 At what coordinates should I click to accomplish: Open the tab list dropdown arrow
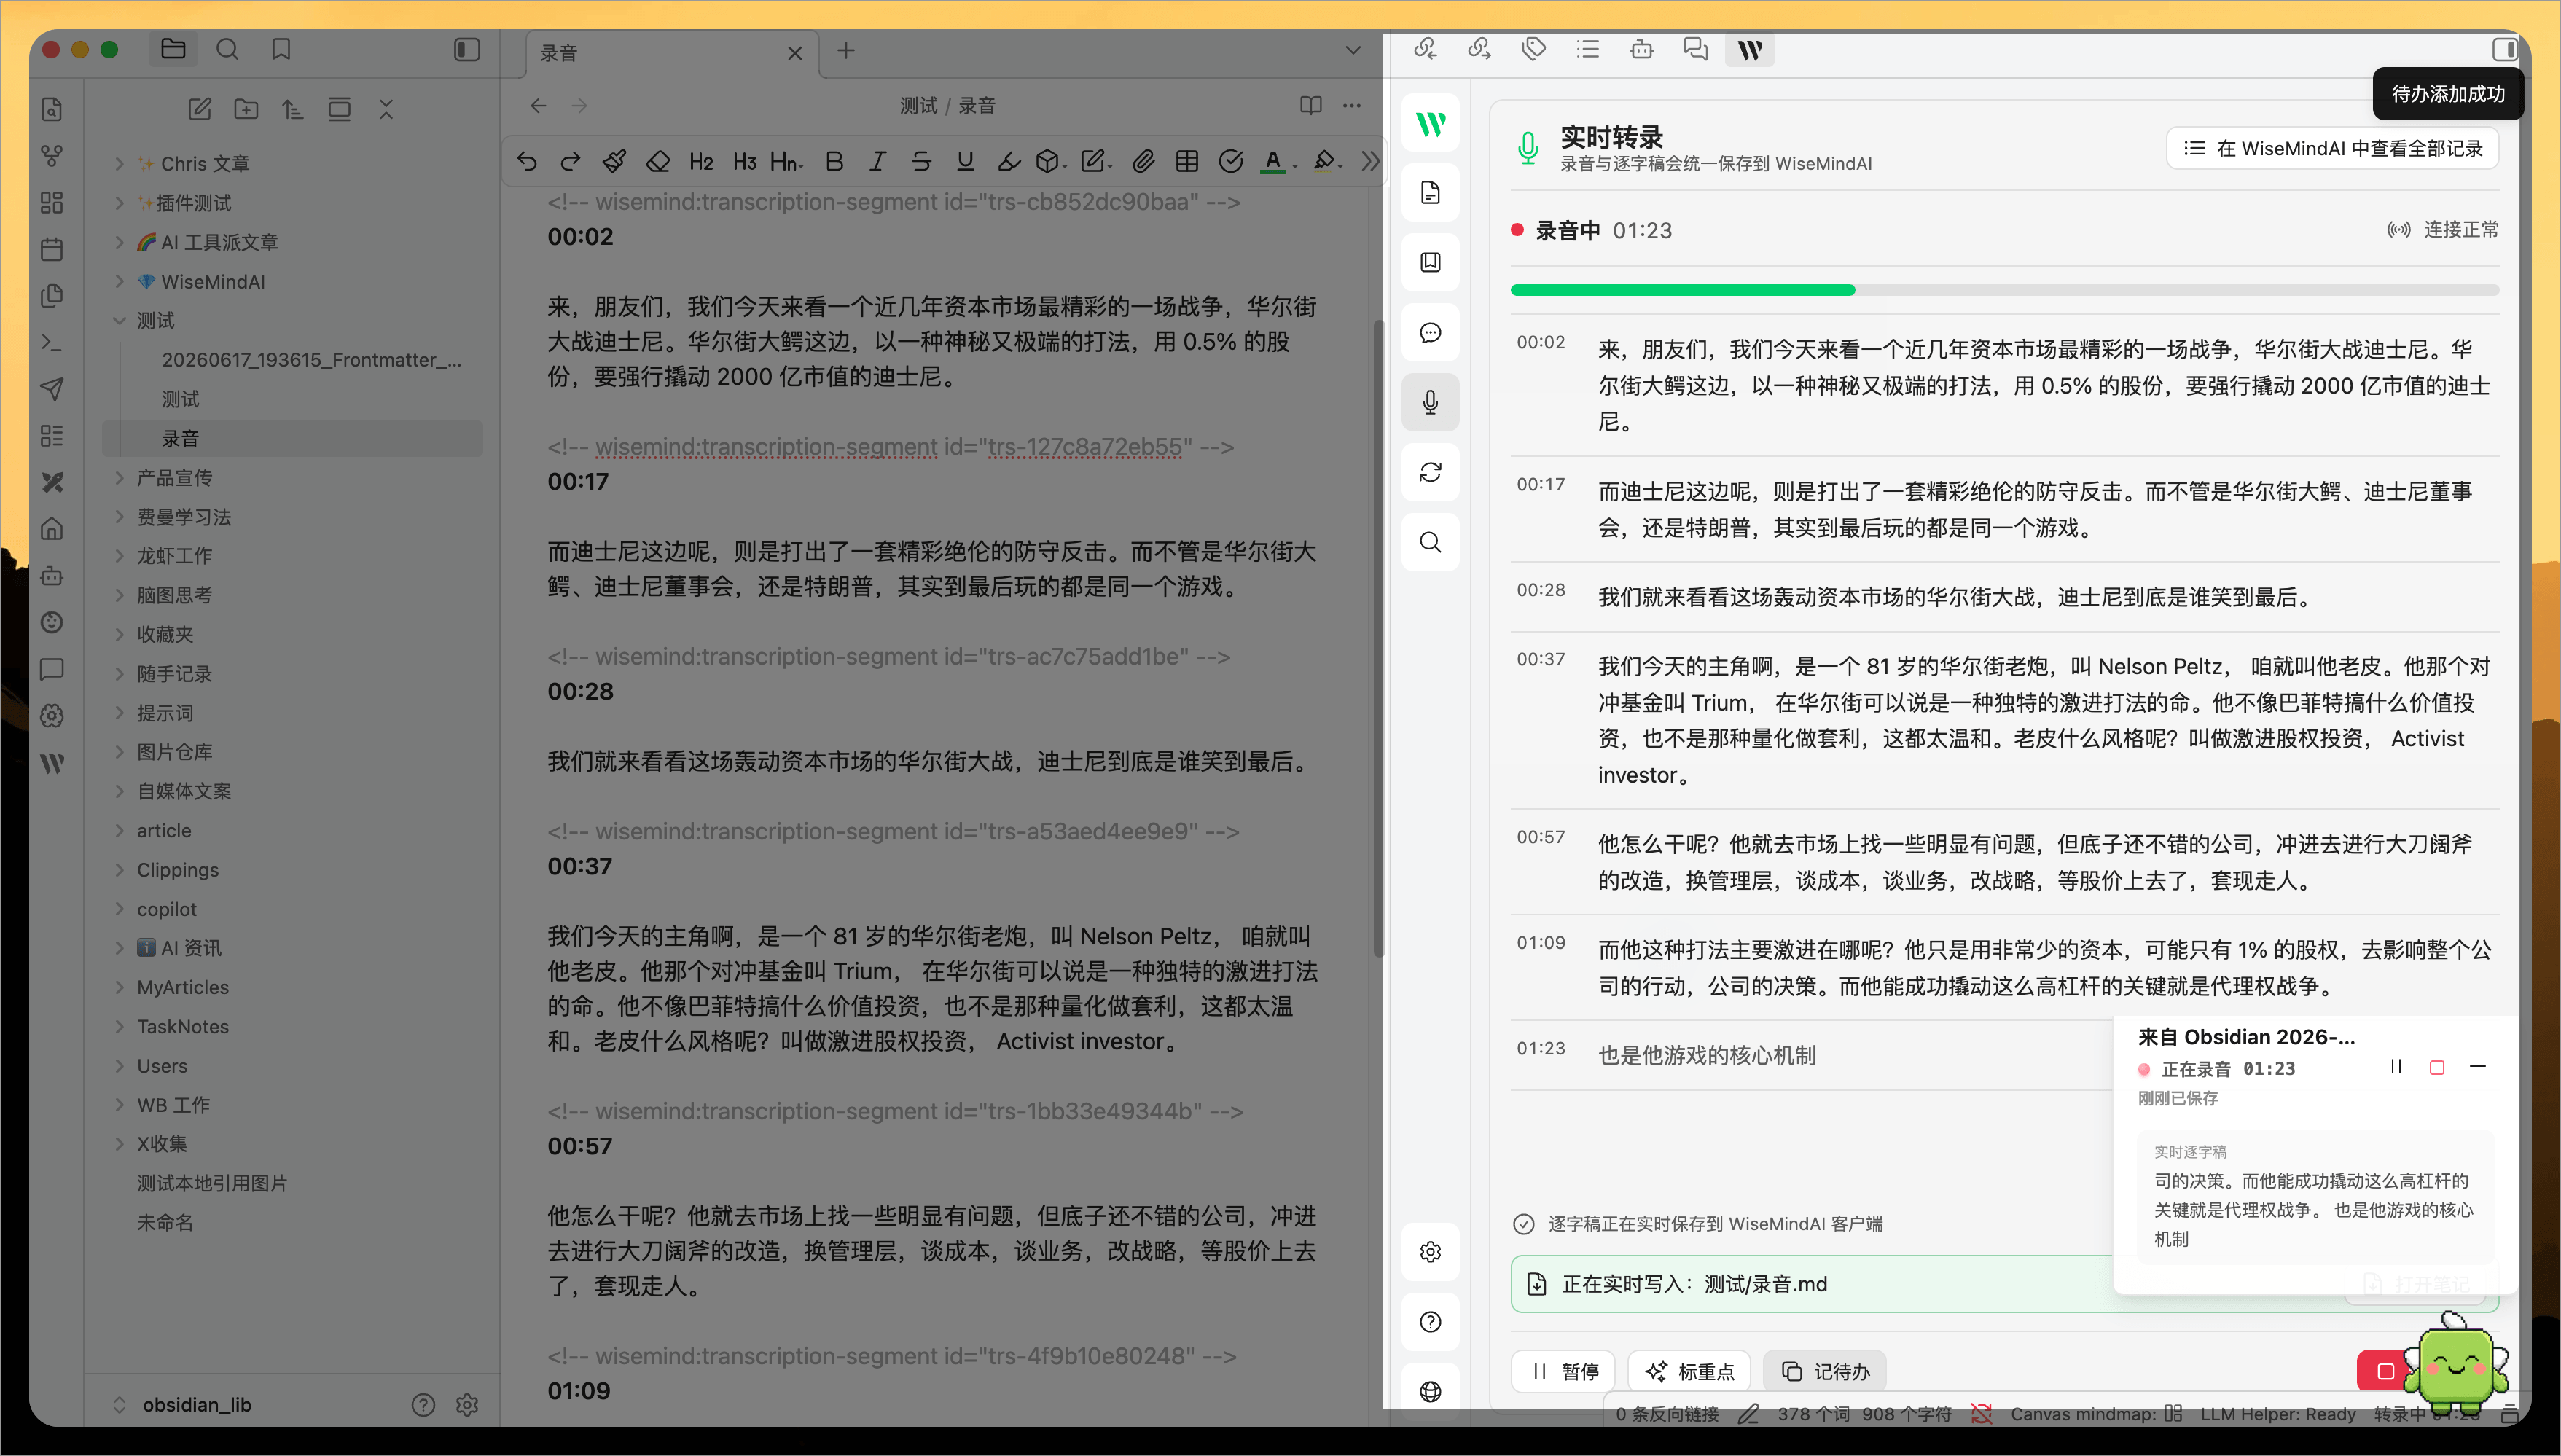click(x=1352, y=50)
